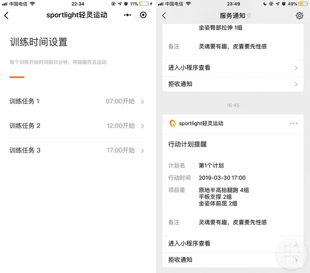Tap 16:45 timestamp label
The height and width of the screenshot is (273, 310).
pyautogui.click(x=232, y=105)
